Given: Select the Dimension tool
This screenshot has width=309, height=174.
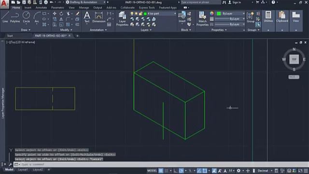Looking at the screenshot, I should coord(99,17).
